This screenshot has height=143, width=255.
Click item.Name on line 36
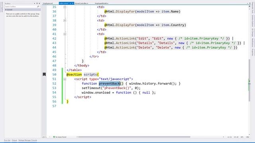click(170, 12)
